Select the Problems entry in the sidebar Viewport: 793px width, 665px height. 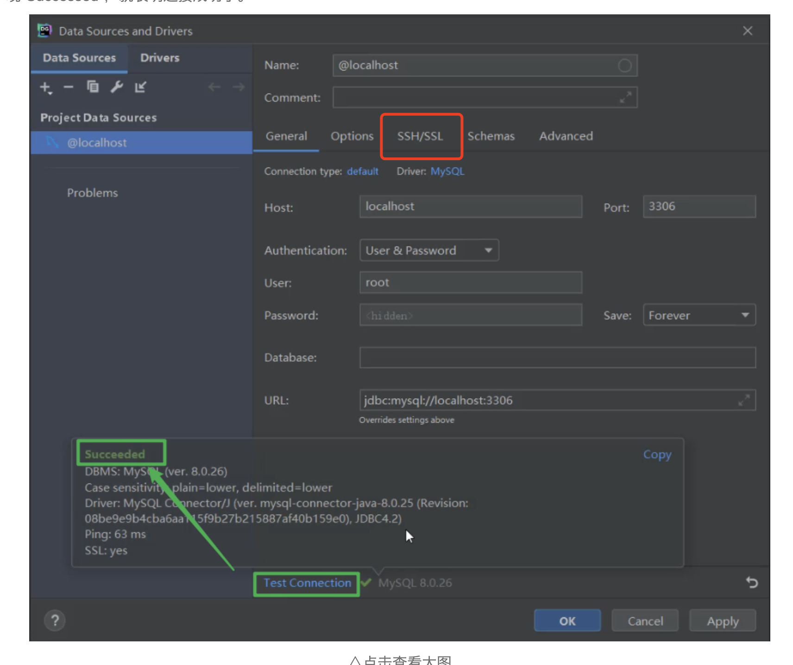point(92,193)
